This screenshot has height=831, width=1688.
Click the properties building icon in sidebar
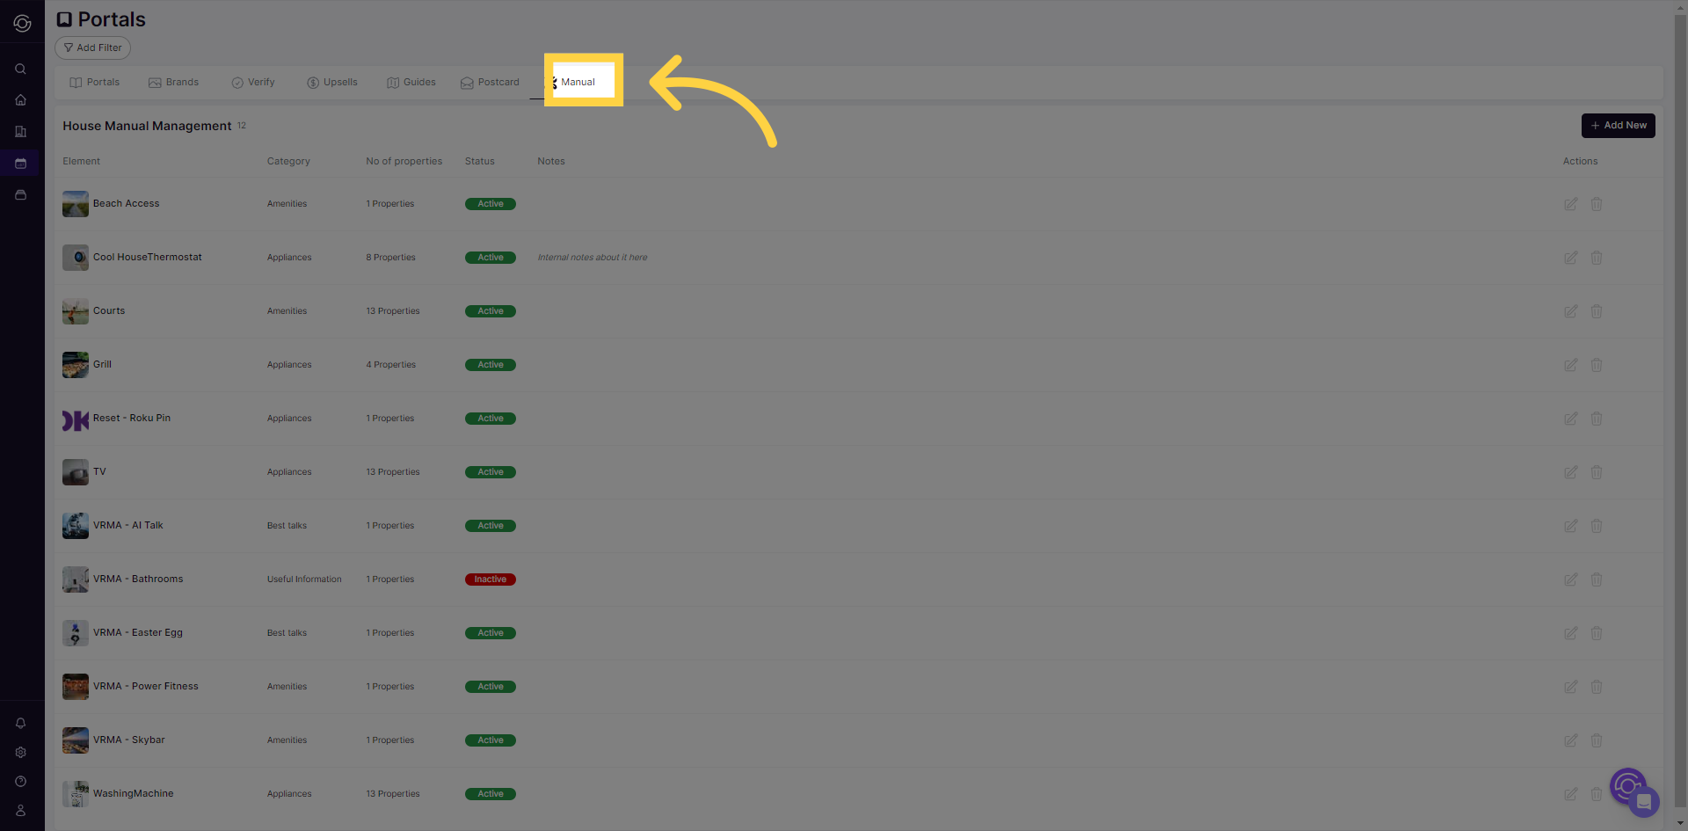click(x=20, y=131)
